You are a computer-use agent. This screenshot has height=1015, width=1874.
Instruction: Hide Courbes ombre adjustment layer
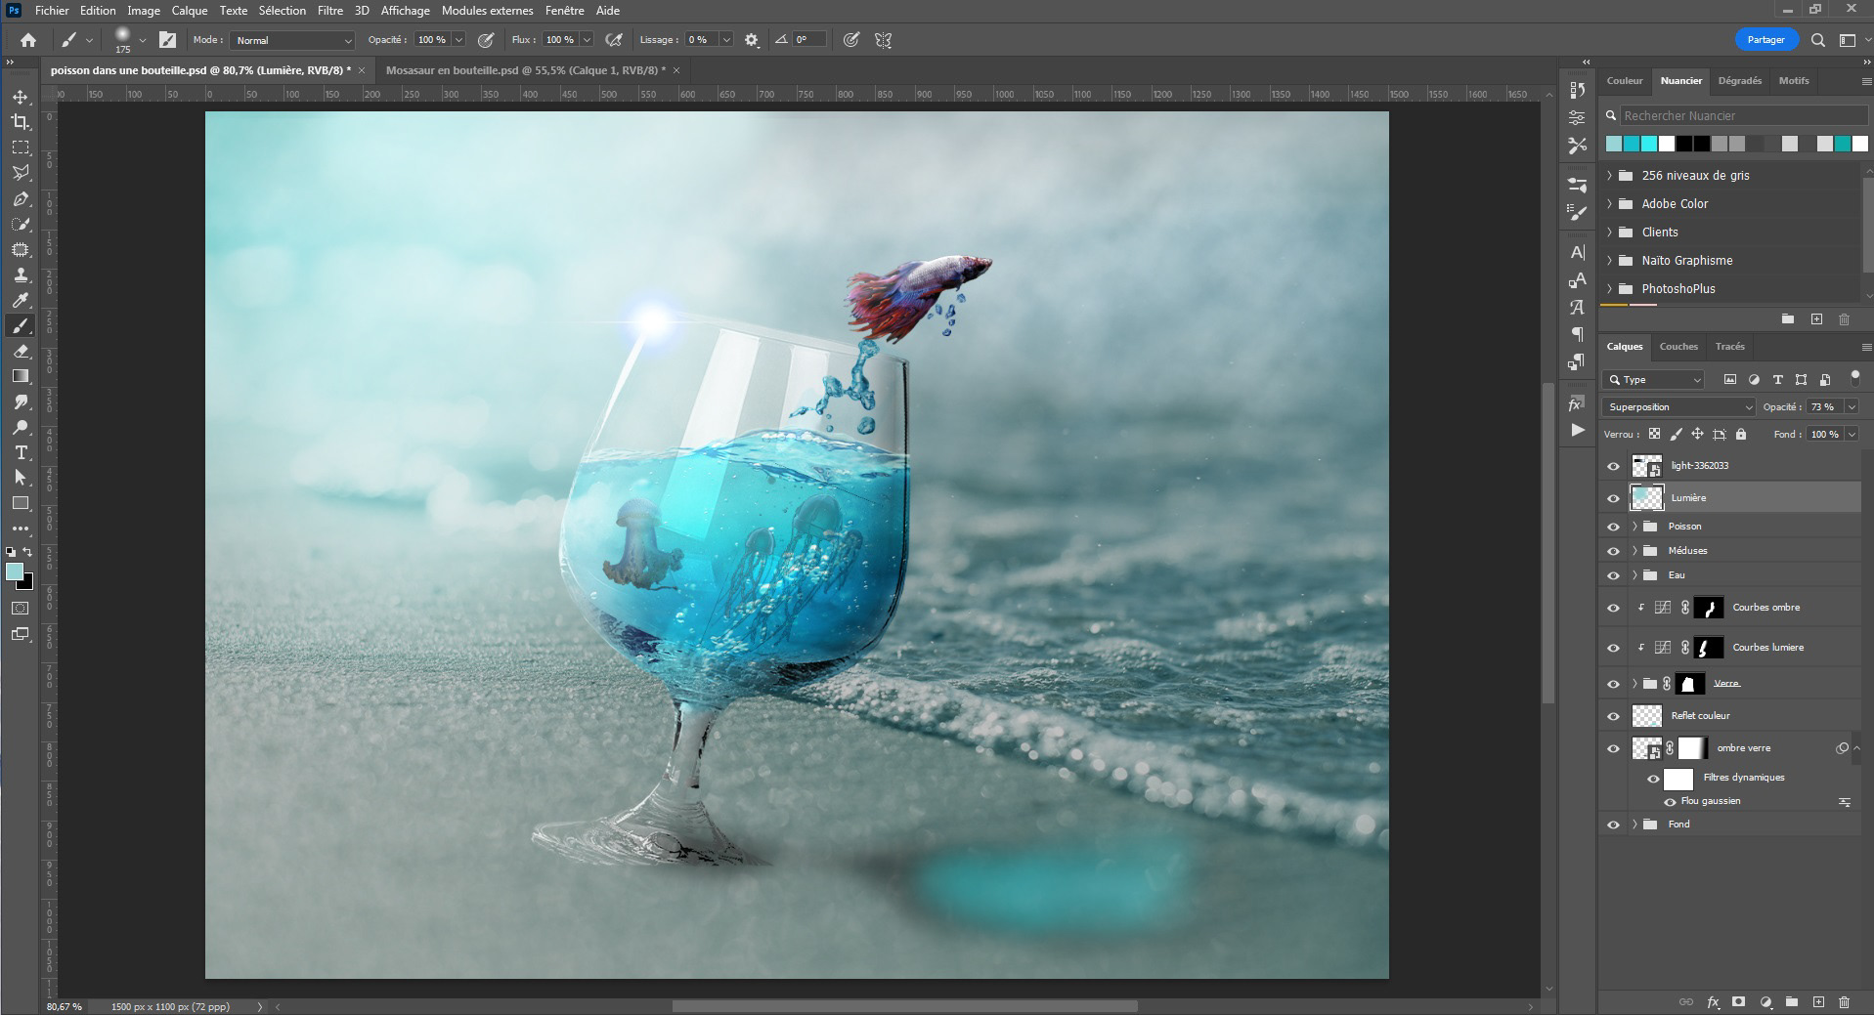click(x=1613, y=608)
